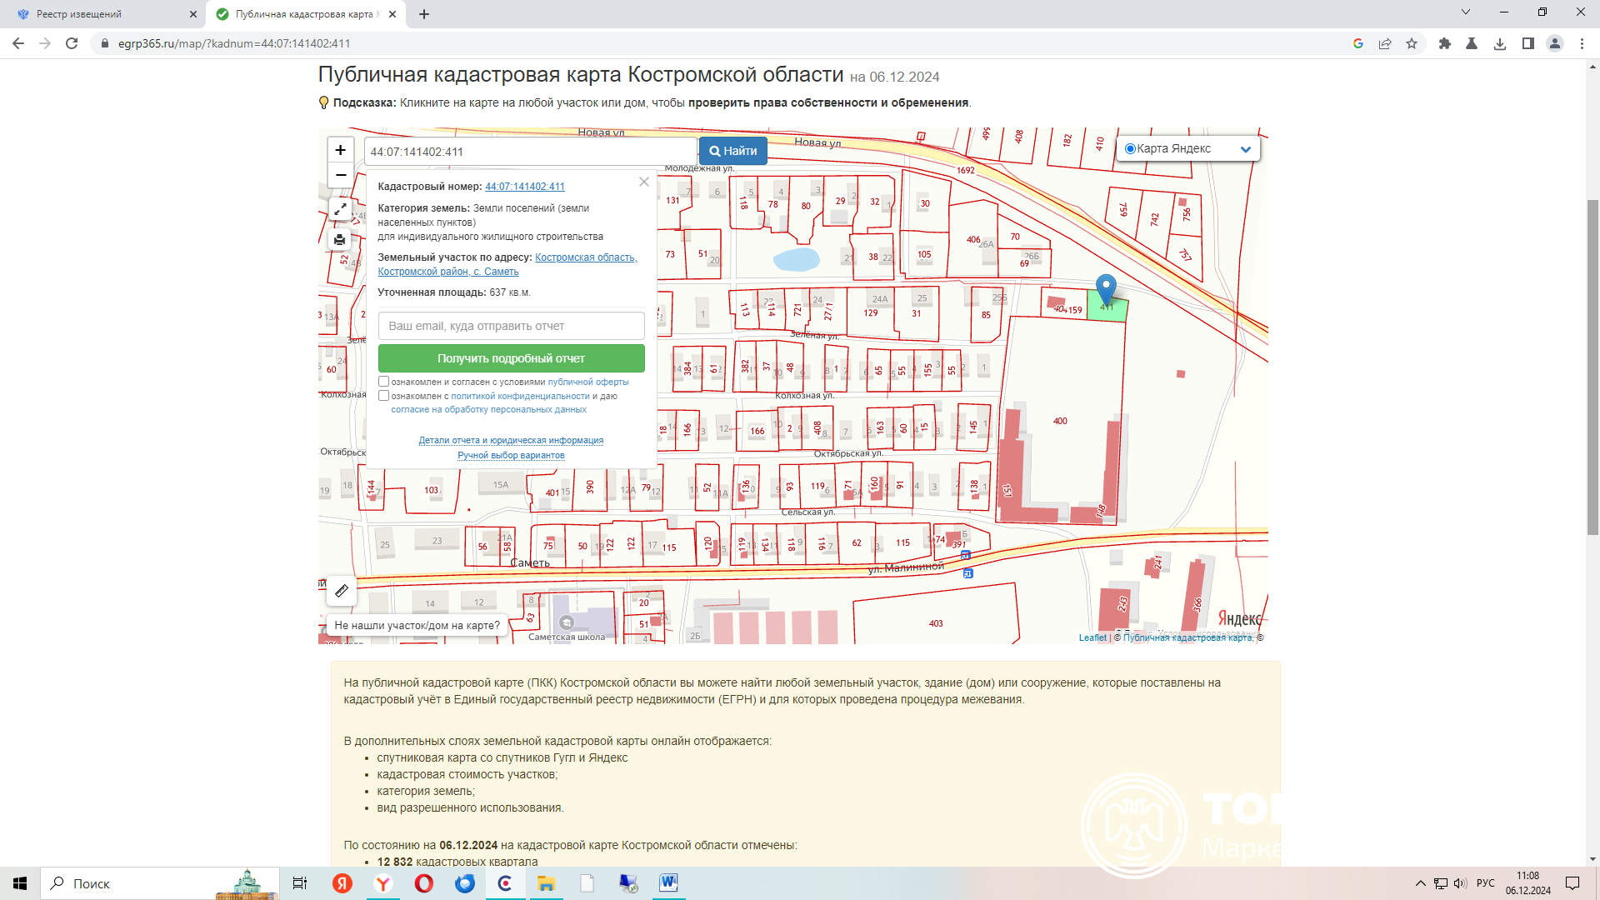This screenshot has width=1600, height=900.
Task: Zoom in on the map
Action: coord(340,151)
